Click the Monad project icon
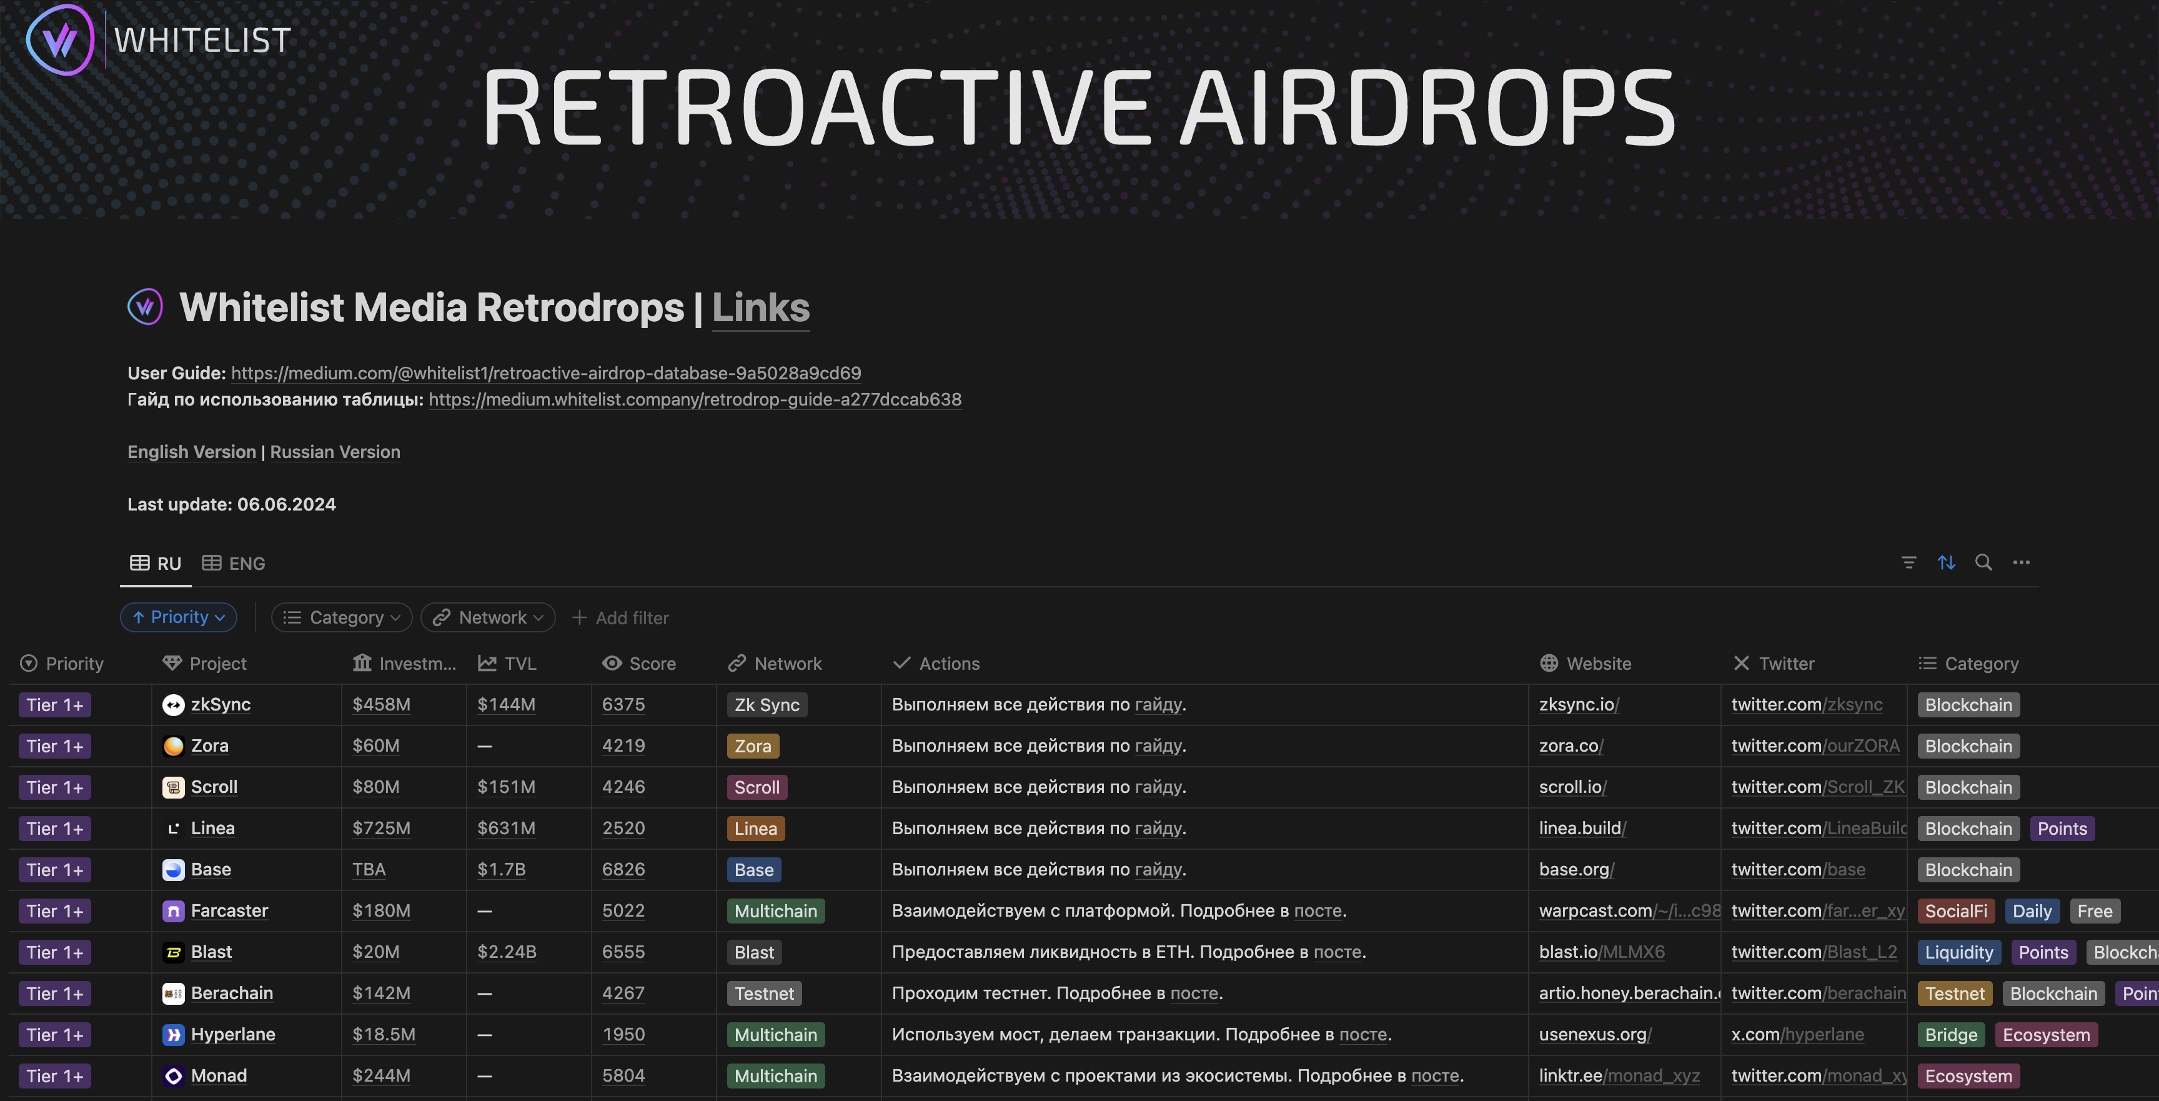Image resolution: width=2159 pixels, height=1101 pixels. pos(172,1076)
